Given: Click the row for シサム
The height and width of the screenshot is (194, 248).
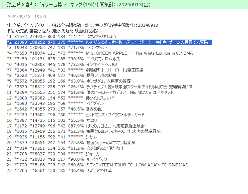Looking at the screenshot, I should (52, 137).
